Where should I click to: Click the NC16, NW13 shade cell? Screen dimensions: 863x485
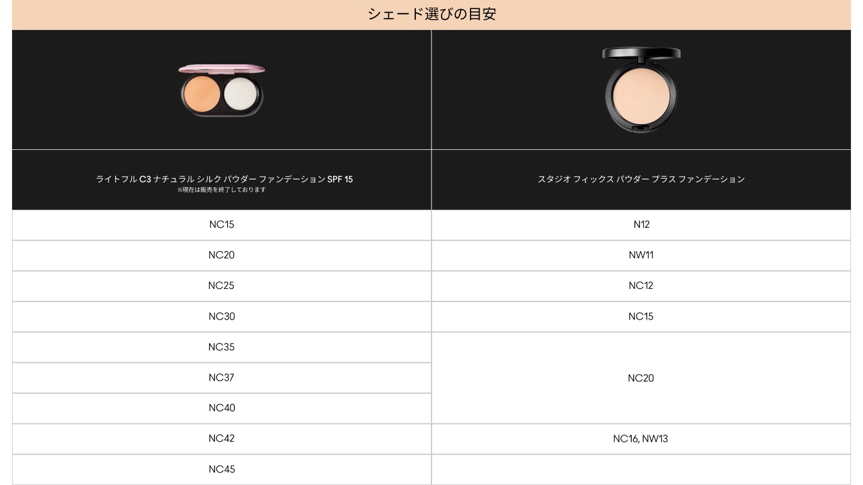(641, 438)
